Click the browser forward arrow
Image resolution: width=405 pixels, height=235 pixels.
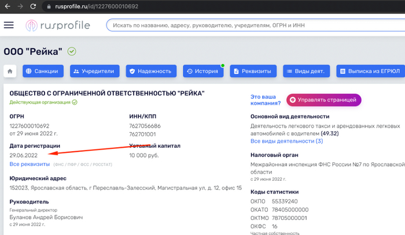(x=20, y=6)
